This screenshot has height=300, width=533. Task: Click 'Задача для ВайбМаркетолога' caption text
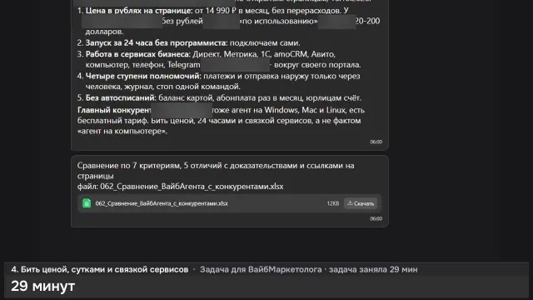click(261, 269)
